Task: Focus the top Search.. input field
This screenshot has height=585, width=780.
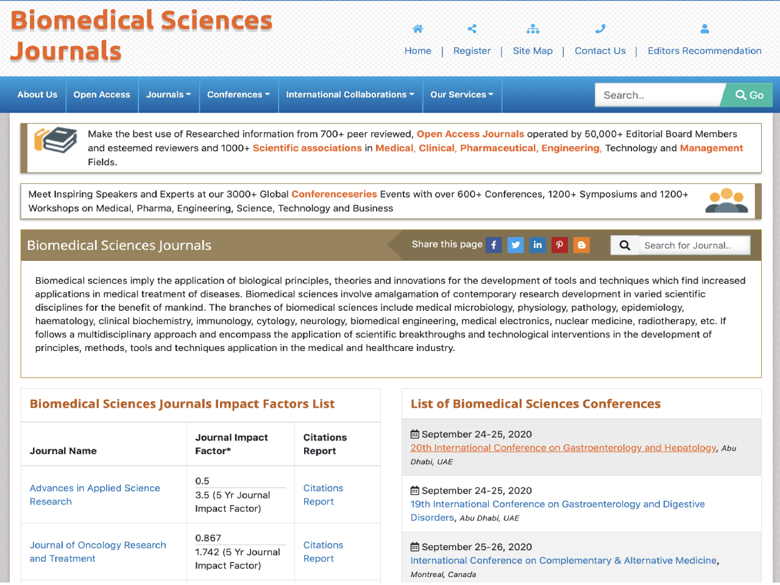Action: click(659, 95)
